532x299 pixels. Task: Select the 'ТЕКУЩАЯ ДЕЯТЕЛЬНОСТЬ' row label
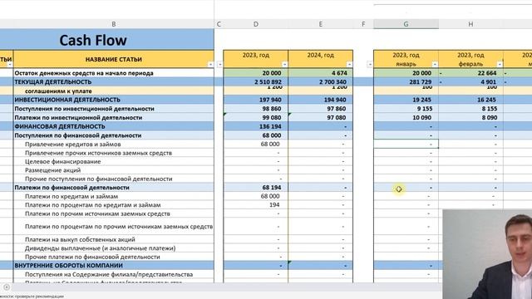(x=114, y=81)
